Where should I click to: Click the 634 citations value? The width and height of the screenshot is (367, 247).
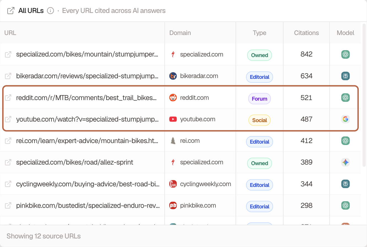point(306,76)
